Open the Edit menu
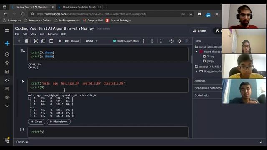The image size is (267, 150). click(25, 34)
